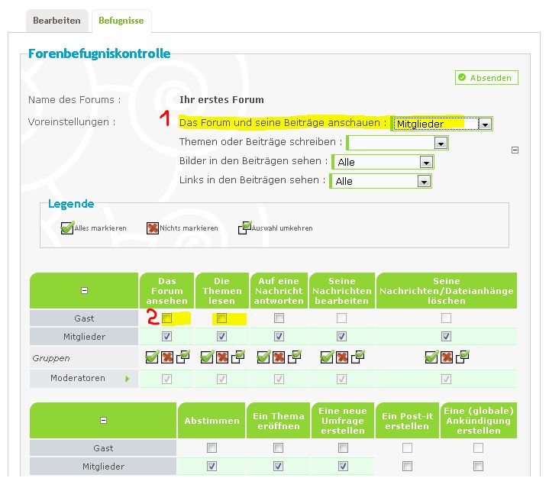The width and height of the screenshot is (549, 478).
Task: Uncheck all groups for Auf eine Nachricht antworten
Action: pyautogui.click(x=279, y=357)
